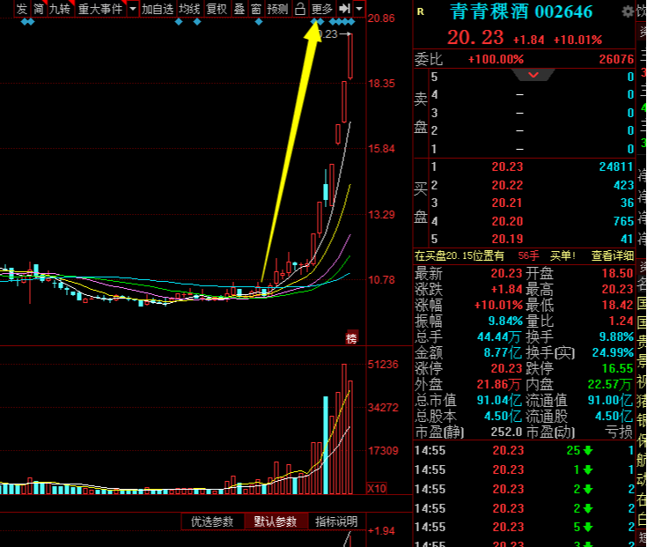This screenshot has width=647, height=547.
Task: Click the 发 toolbar button
Action: pos(21,8)
